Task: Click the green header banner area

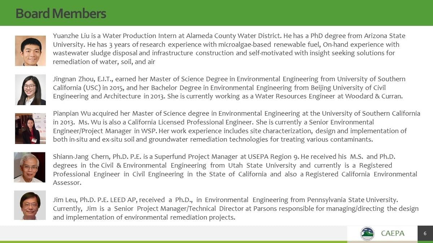Action: pyautogui.click(x=216, y=13)
